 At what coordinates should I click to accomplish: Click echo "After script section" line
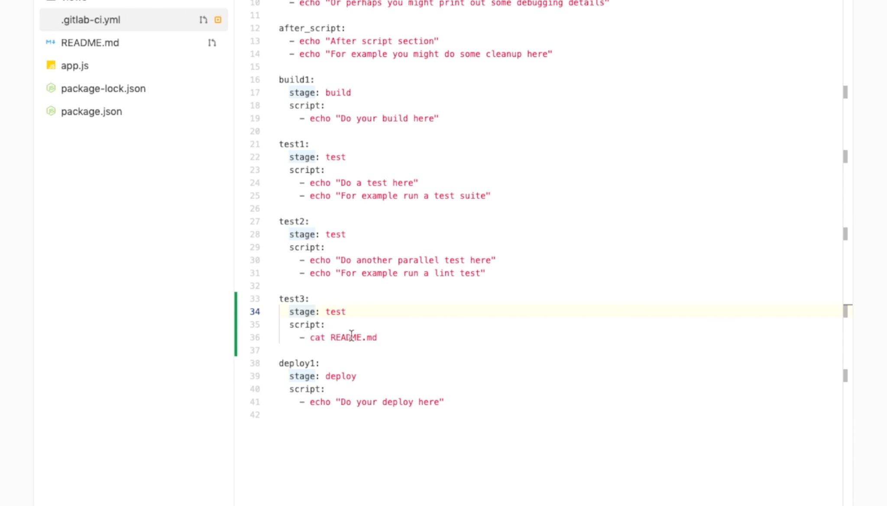(369, 41)
